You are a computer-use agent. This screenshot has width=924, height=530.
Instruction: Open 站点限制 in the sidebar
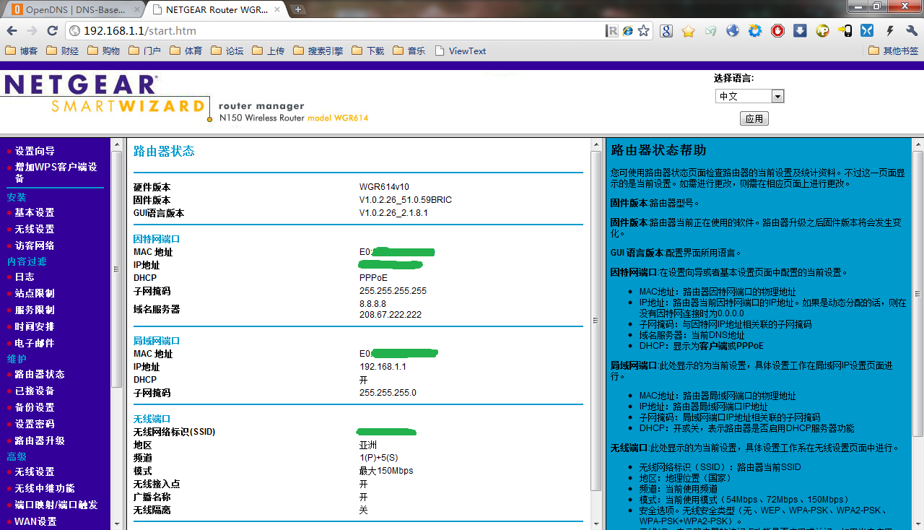pos(35,293)
